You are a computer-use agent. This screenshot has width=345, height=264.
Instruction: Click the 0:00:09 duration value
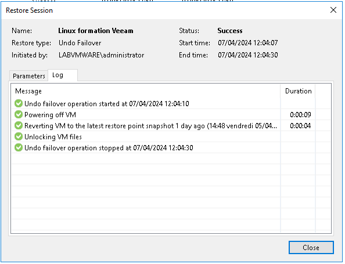[x=300, y=115]
